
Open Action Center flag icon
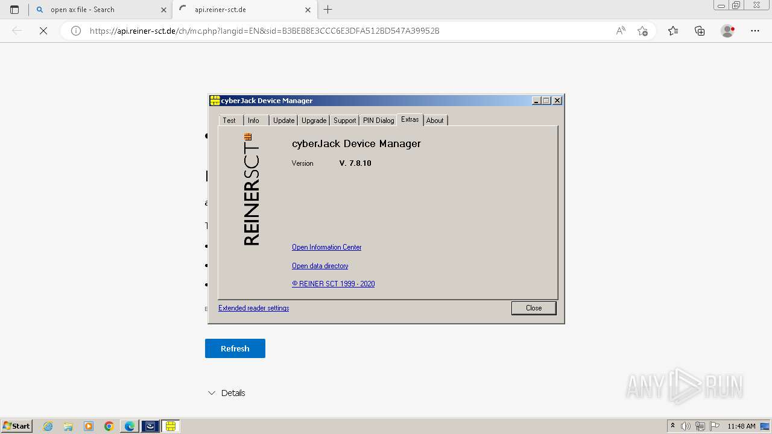(x=714, y=426)
